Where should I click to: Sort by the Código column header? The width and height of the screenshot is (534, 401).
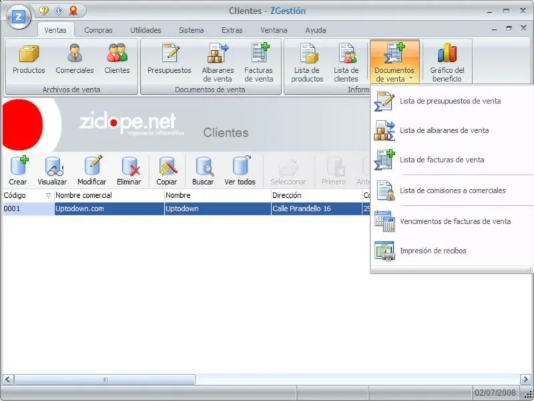tap(28, 195)
